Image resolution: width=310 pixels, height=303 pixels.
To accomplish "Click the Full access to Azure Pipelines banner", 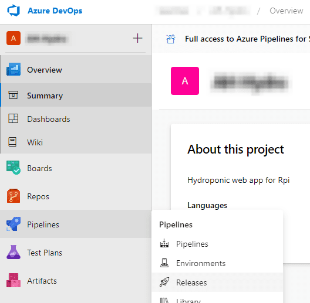I will click(247, 39).
